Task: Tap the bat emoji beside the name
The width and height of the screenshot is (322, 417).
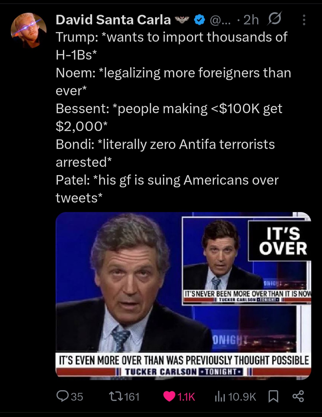Action: (182, 20)
